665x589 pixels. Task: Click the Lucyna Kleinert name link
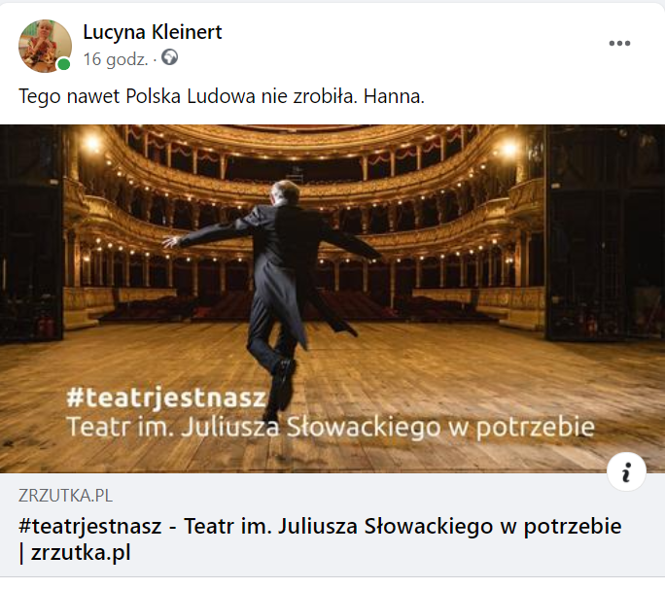153,32
